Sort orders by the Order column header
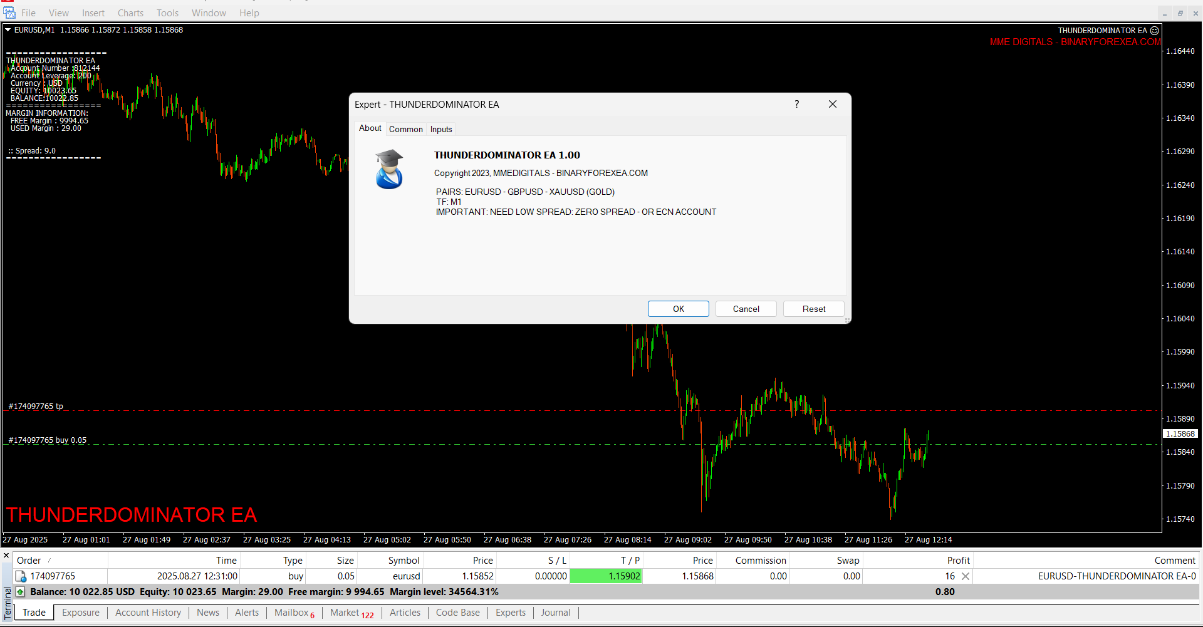This screenshot has height=627, width=1203. [x=29, y=561]
